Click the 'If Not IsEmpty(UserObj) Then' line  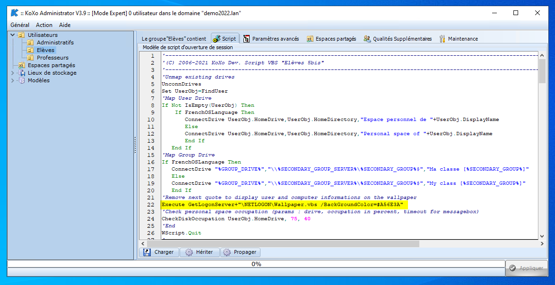(208, 105)
